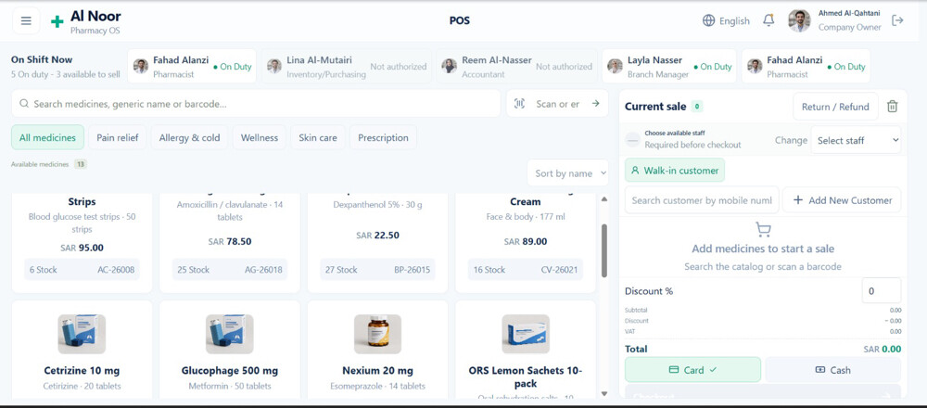The height and width of the screenshot is (408, 927).
Task: Choose Cash payment method
Action: click(x=833, y=370)
